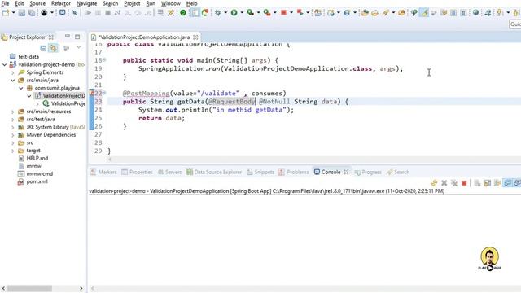Click the Save All toolbar icon

click(x=32, y=13)
